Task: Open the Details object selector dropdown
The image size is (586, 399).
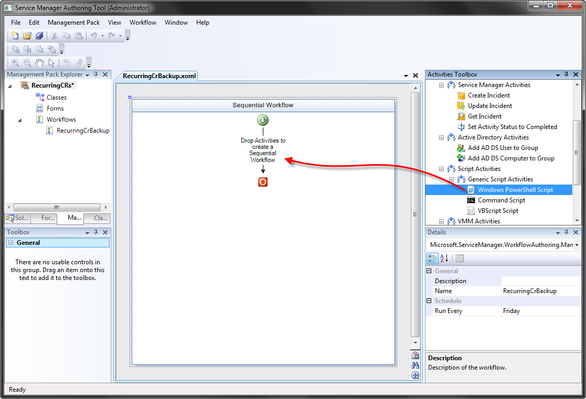Action: pyautogui.click(x=577, y=245)
